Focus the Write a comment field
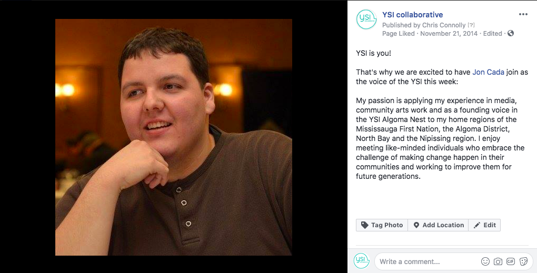 point(426,262)
